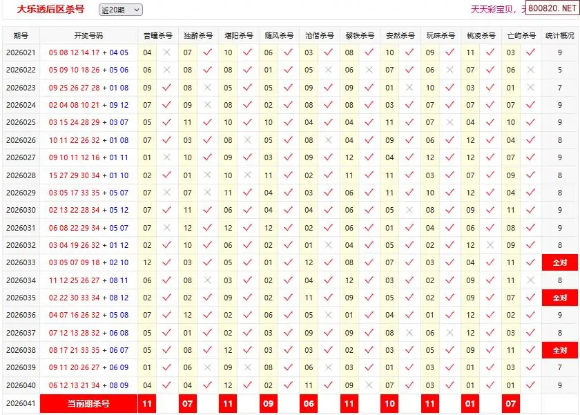Click the red 09 cell in the current-period row

[269, 403]
